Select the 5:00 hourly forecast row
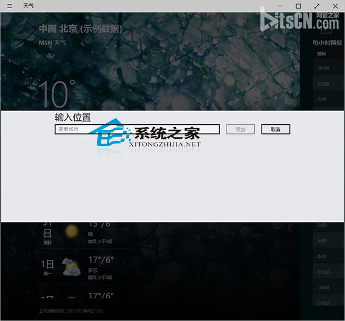Image resolution: width=345 pixels, height=321 pixels. click(x=328, y=240)
